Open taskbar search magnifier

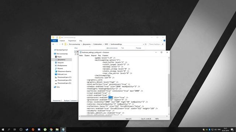pyautogui.click(x=9, y=129)
